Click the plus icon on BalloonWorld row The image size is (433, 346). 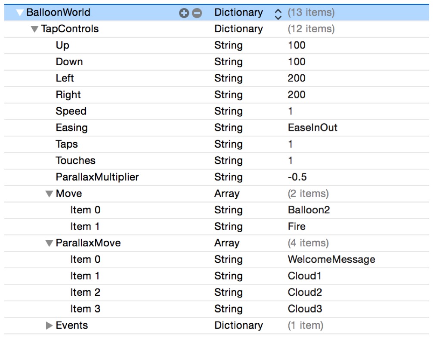click(184, 13)
